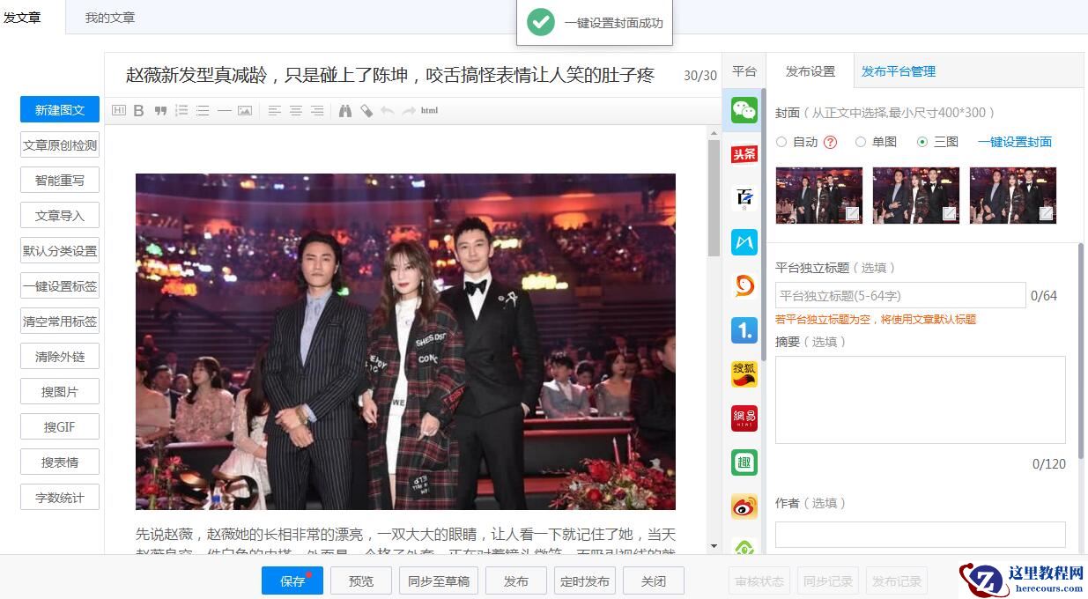Screen dimensions: 1088x599
Task: Click the 关闭 button
Action: coord(654,581)
